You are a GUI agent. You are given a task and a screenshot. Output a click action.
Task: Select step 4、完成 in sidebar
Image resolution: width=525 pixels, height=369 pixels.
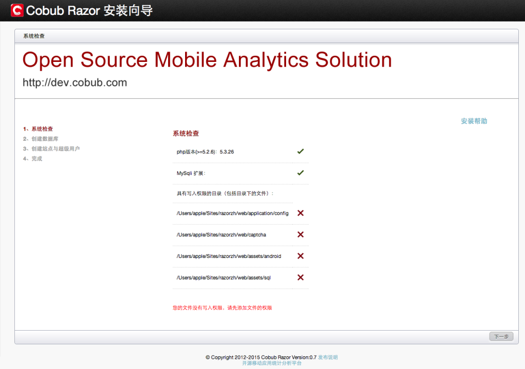tap(32, 159)
